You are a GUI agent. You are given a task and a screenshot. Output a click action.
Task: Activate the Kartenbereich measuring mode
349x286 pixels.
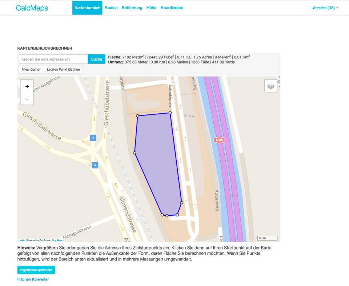point(87,7)
